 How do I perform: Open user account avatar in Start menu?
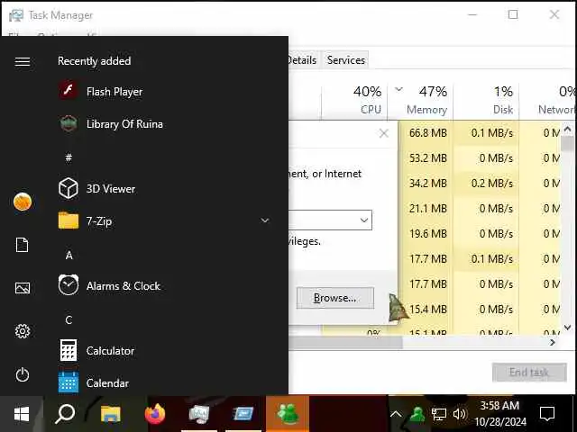tap(23, 202)
